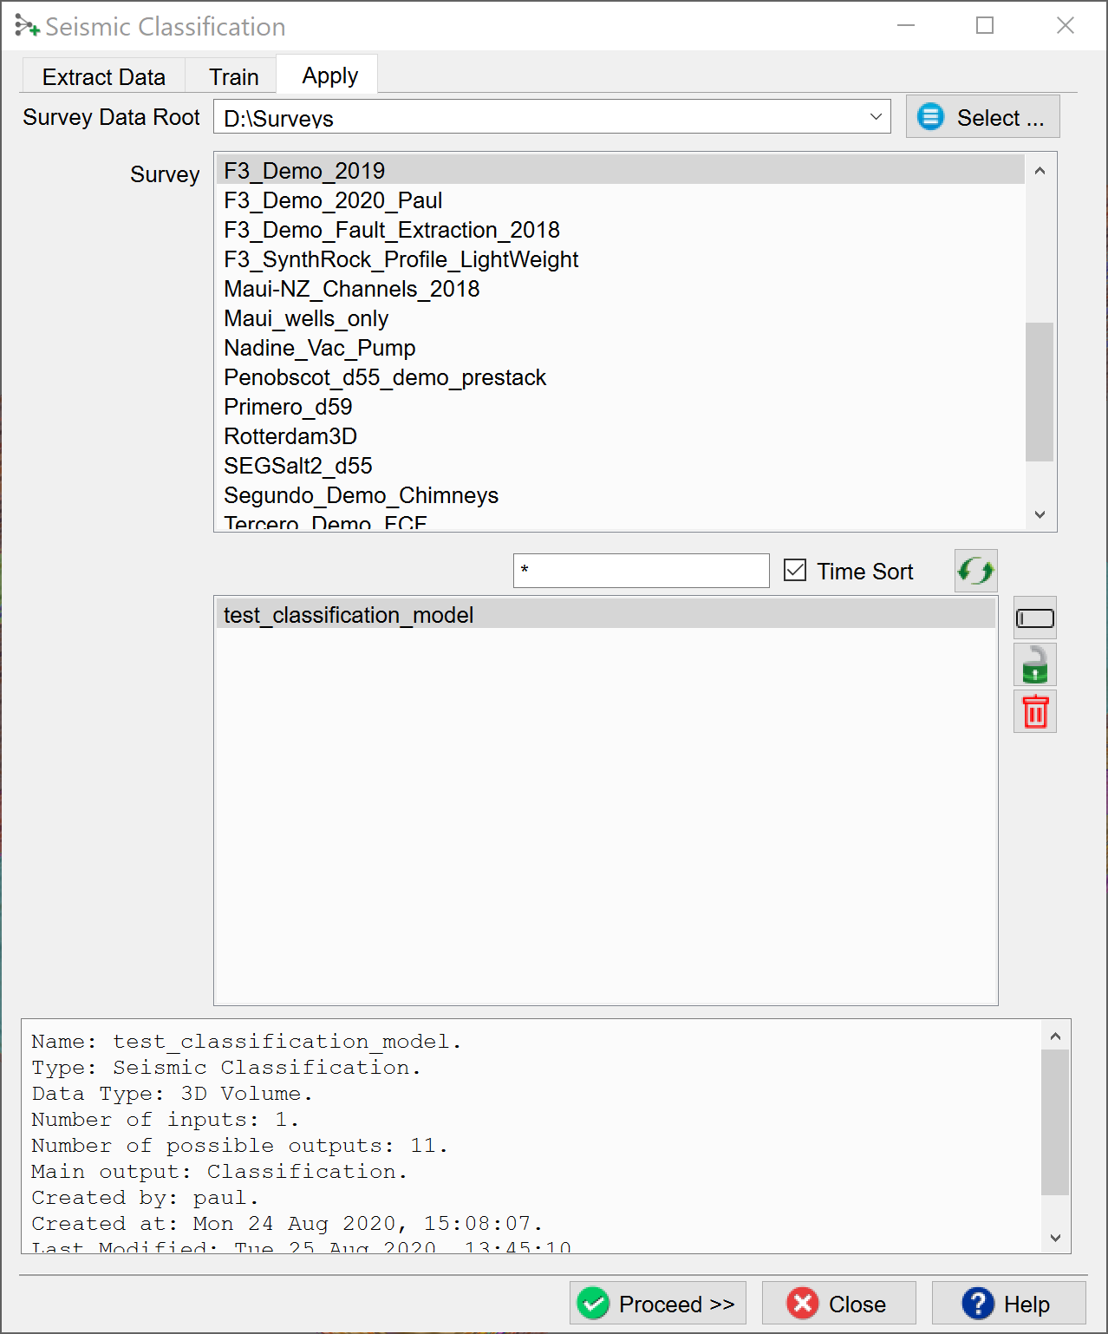Click the refresh model list icon
The width and height of the screenshot is (1108, 1334).
[975, 571]
